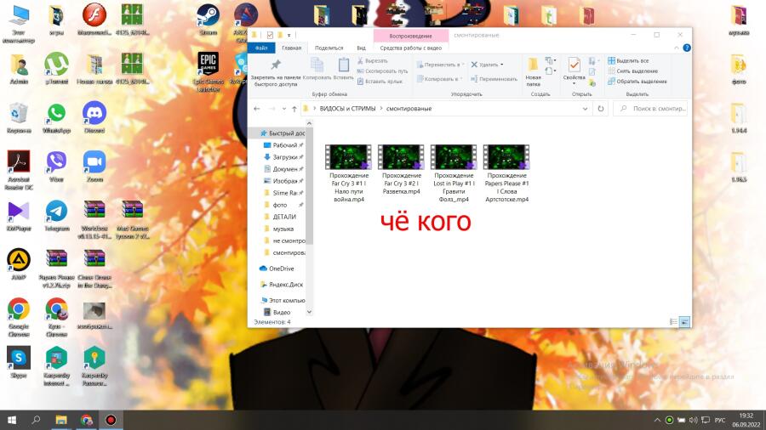Click Select none (Снять выделение)
The width and height of the screenshot is (766, 430).
point(632,71)
